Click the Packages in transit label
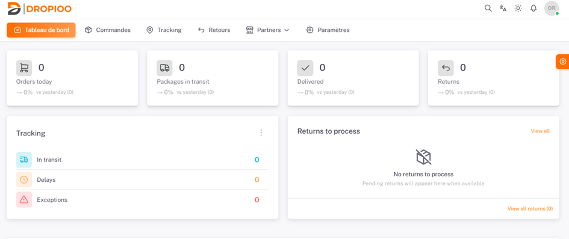The height and width of the screenshot is (239, 569). (183, 82)
